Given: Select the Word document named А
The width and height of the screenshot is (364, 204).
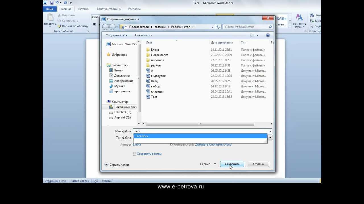Looking at the screenshot, I should pyautogui.click(x=150, y=71).
